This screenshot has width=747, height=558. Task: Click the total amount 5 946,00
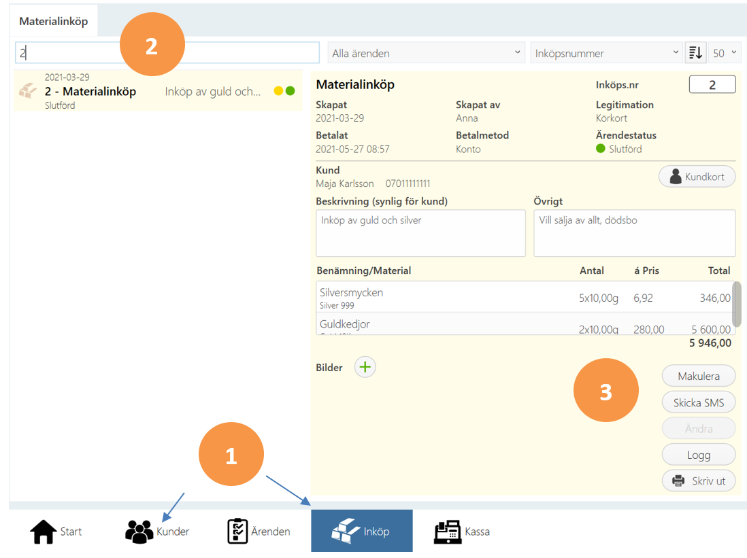pyautogui.click(x=710, y=343)
